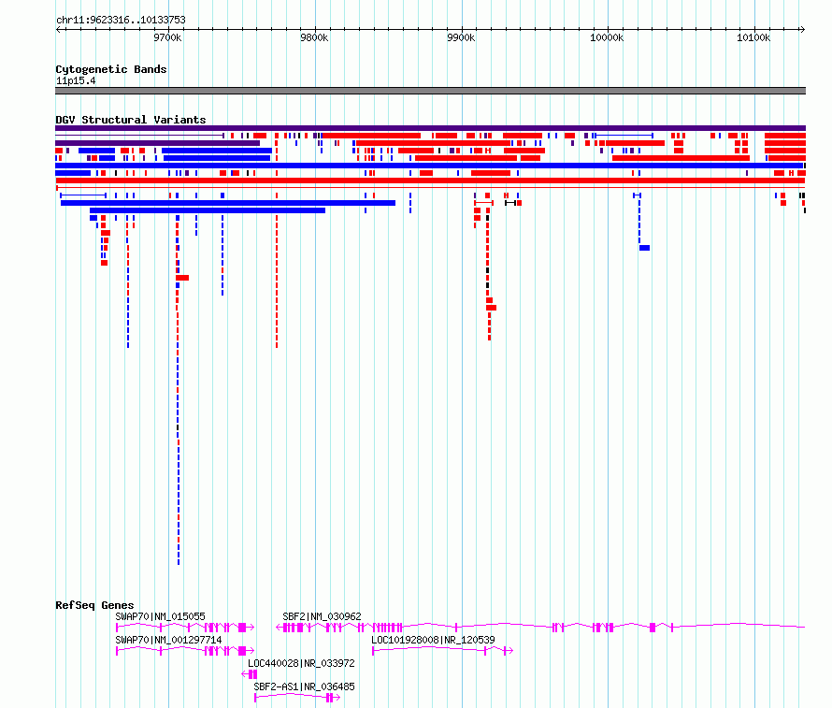Click the 10100k ruler label
832x708 pixels.
pos(753,37)
